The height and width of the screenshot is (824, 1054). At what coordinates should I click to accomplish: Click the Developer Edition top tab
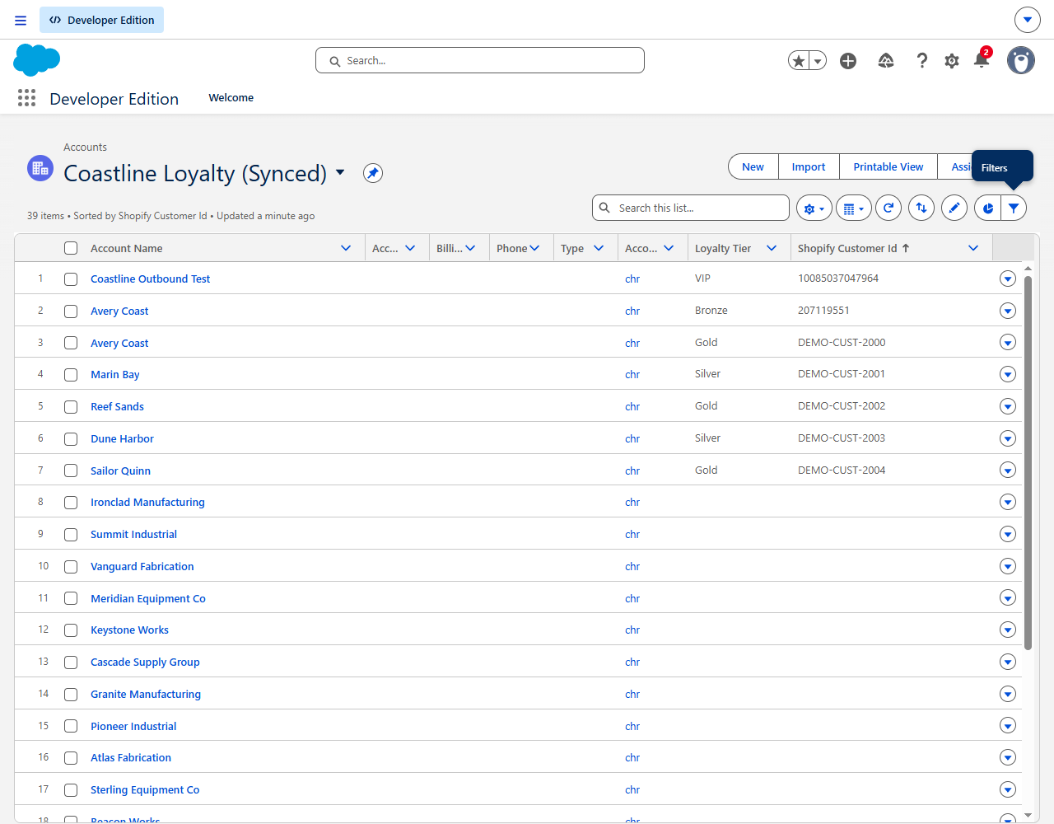(x=102, y=20)
